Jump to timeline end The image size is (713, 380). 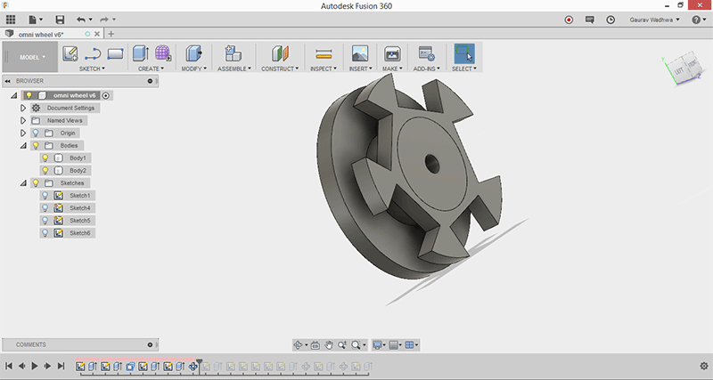(x=61, y=366)
